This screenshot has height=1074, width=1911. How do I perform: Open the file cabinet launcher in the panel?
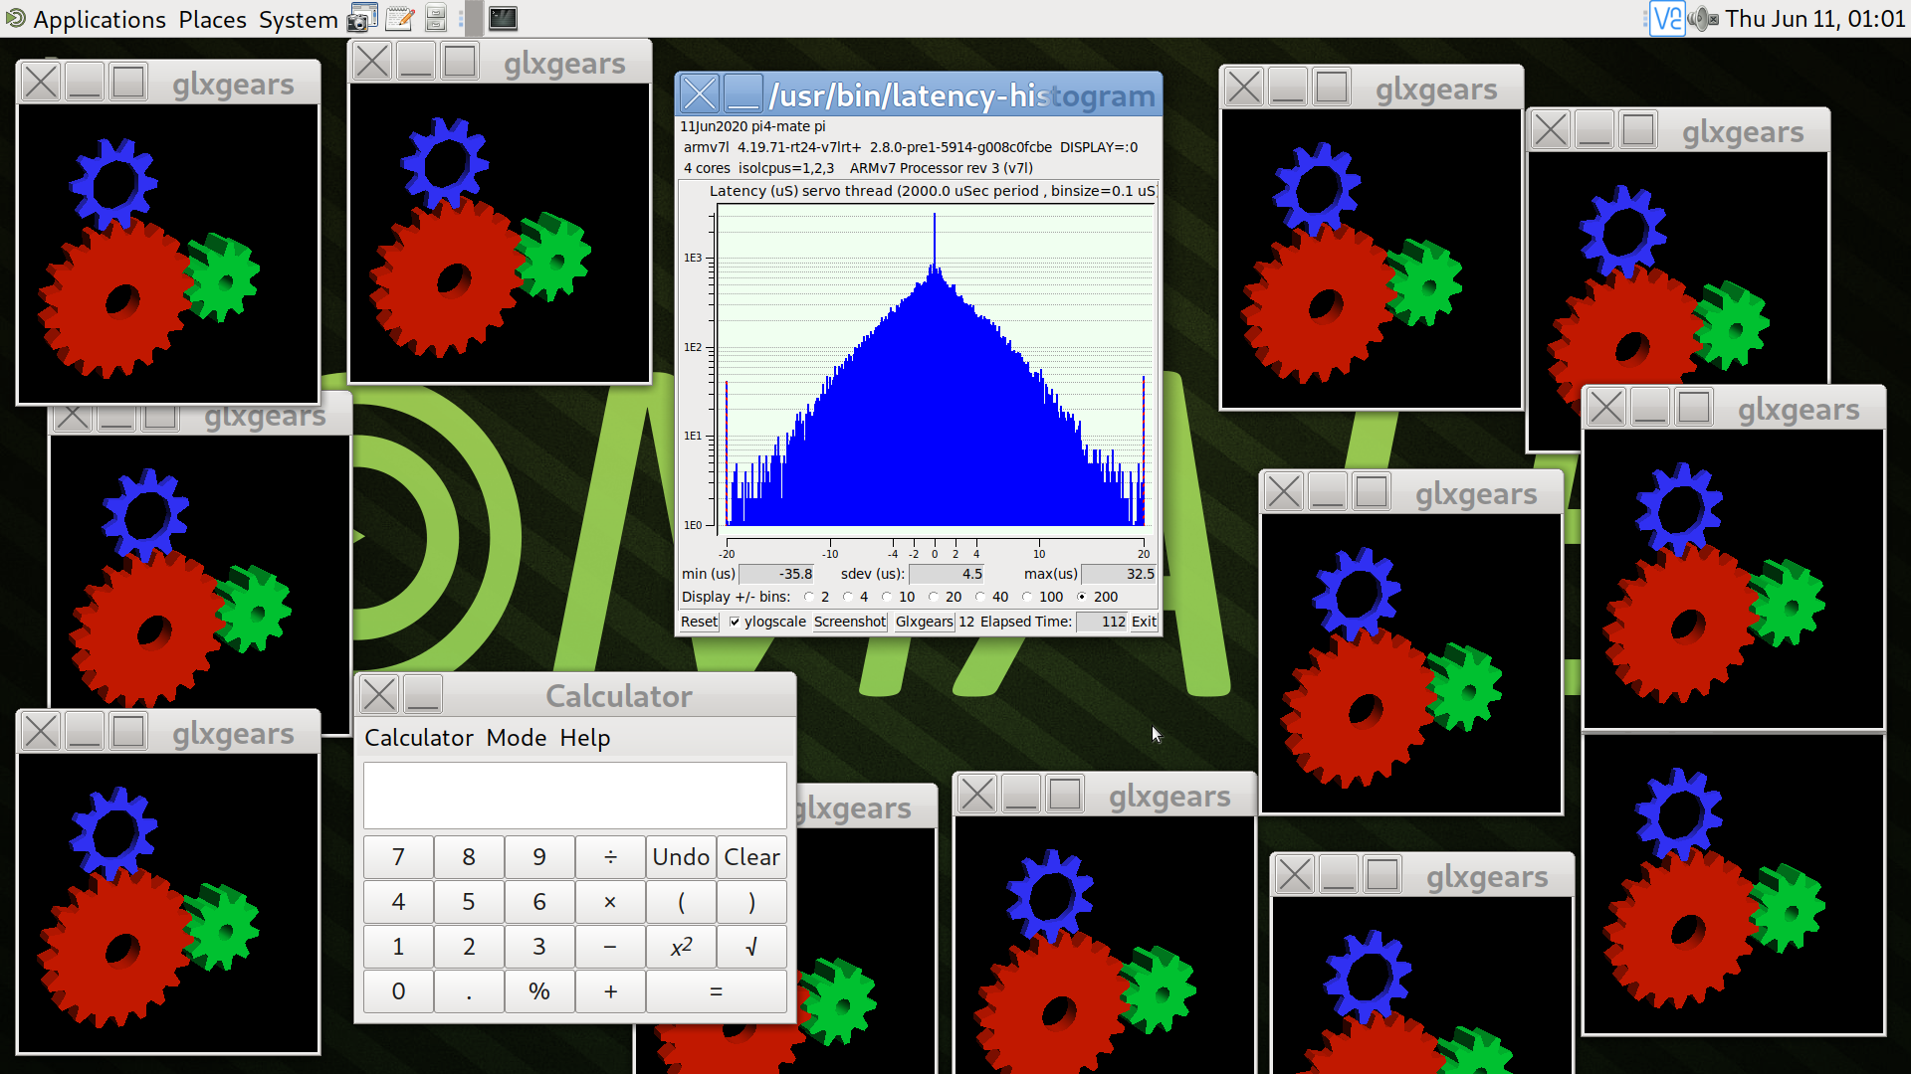tap(435, 18)
